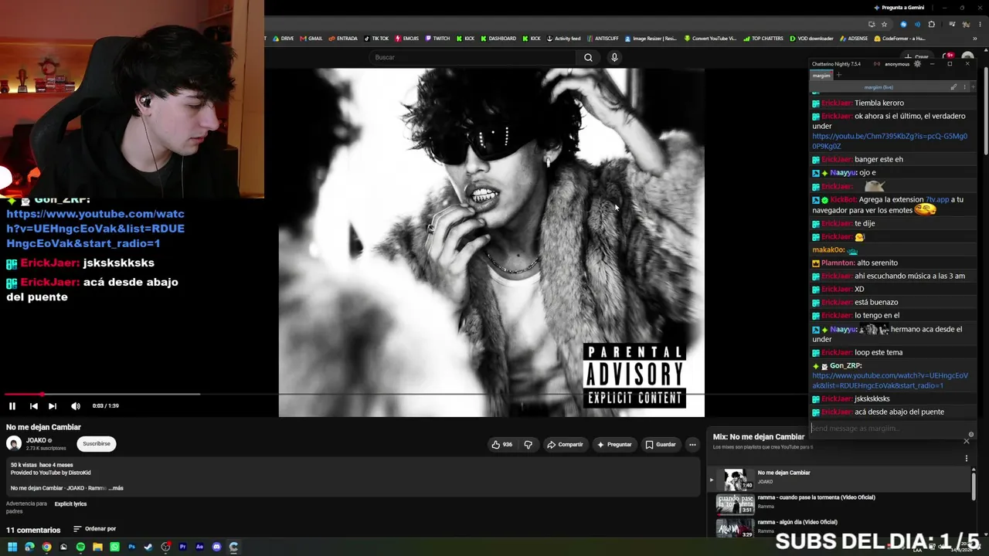
Task: Open the DASHBOARD bookmark
Action: tap(498, 39)
